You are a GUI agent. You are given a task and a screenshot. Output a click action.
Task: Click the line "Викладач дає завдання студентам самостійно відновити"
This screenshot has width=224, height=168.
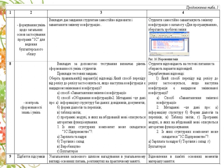point(91,20)
